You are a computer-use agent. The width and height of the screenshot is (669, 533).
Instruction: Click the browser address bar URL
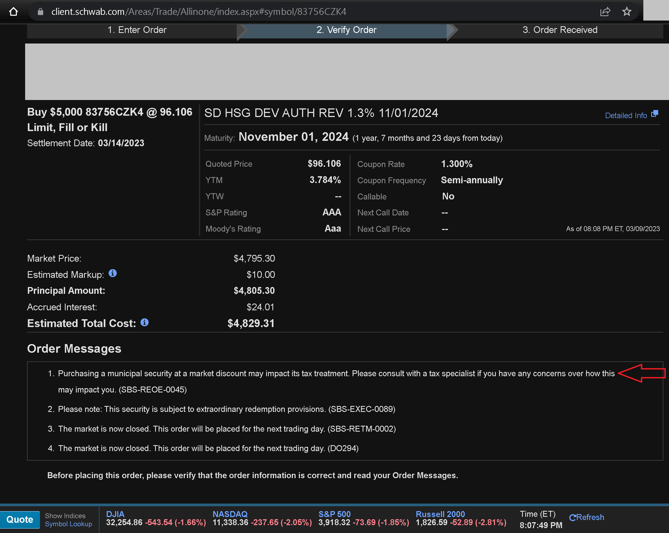pyautogui.click(x=199, y=11)
